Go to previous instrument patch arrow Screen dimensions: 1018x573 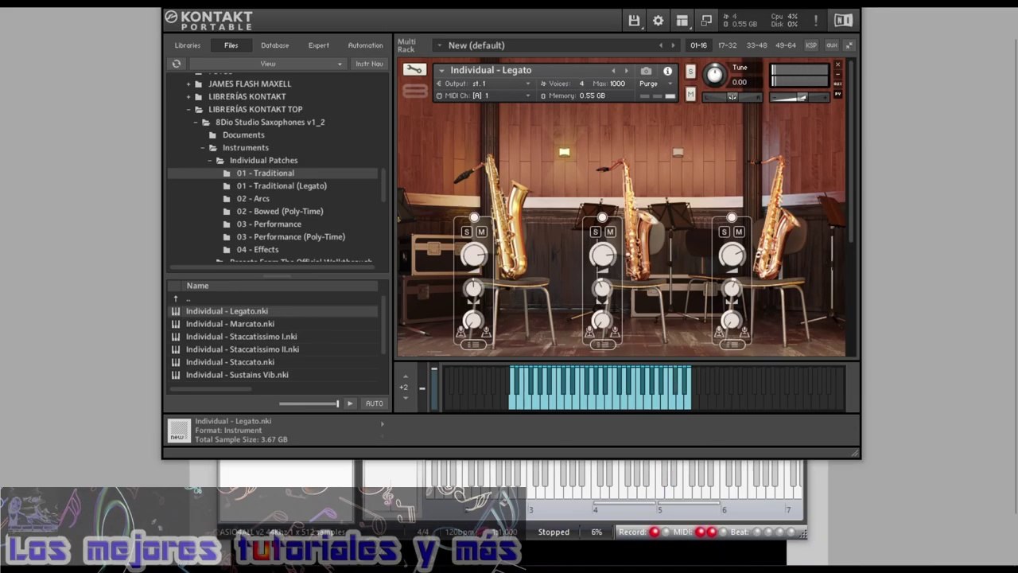click(x=613, y=71)
